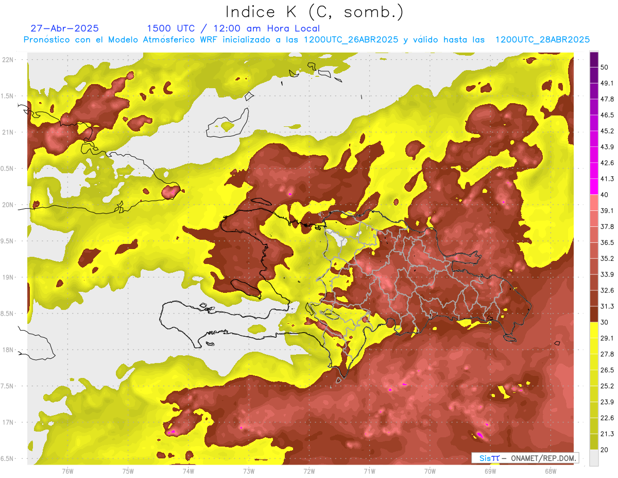The width and height of the screenshot is (618, 478).
Task: Click the '7.5N' latitude label
Action: pos(8,386)
